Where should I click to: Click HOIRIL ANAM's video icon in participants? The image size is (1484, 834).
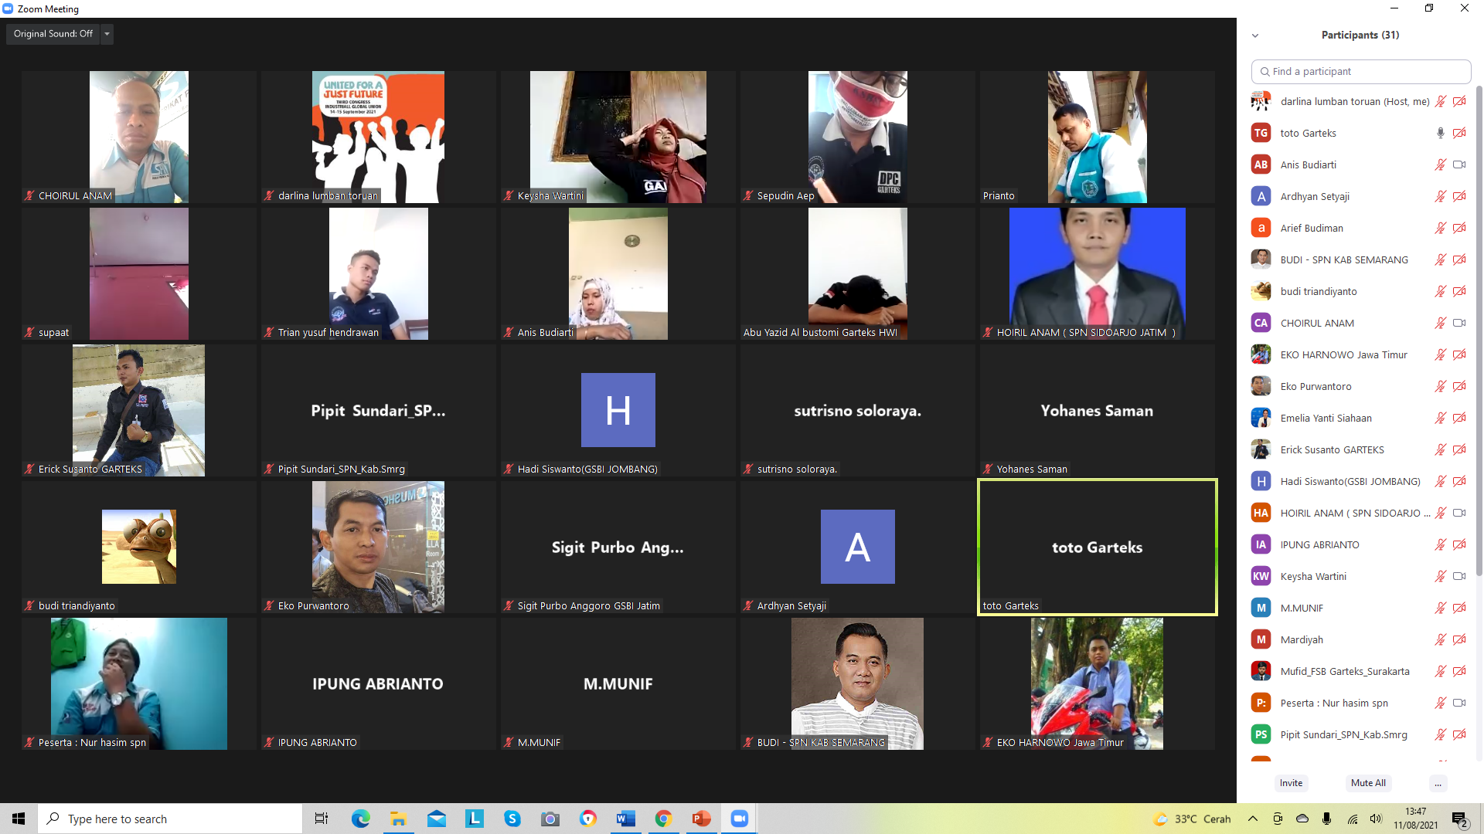click(1459, 513)
